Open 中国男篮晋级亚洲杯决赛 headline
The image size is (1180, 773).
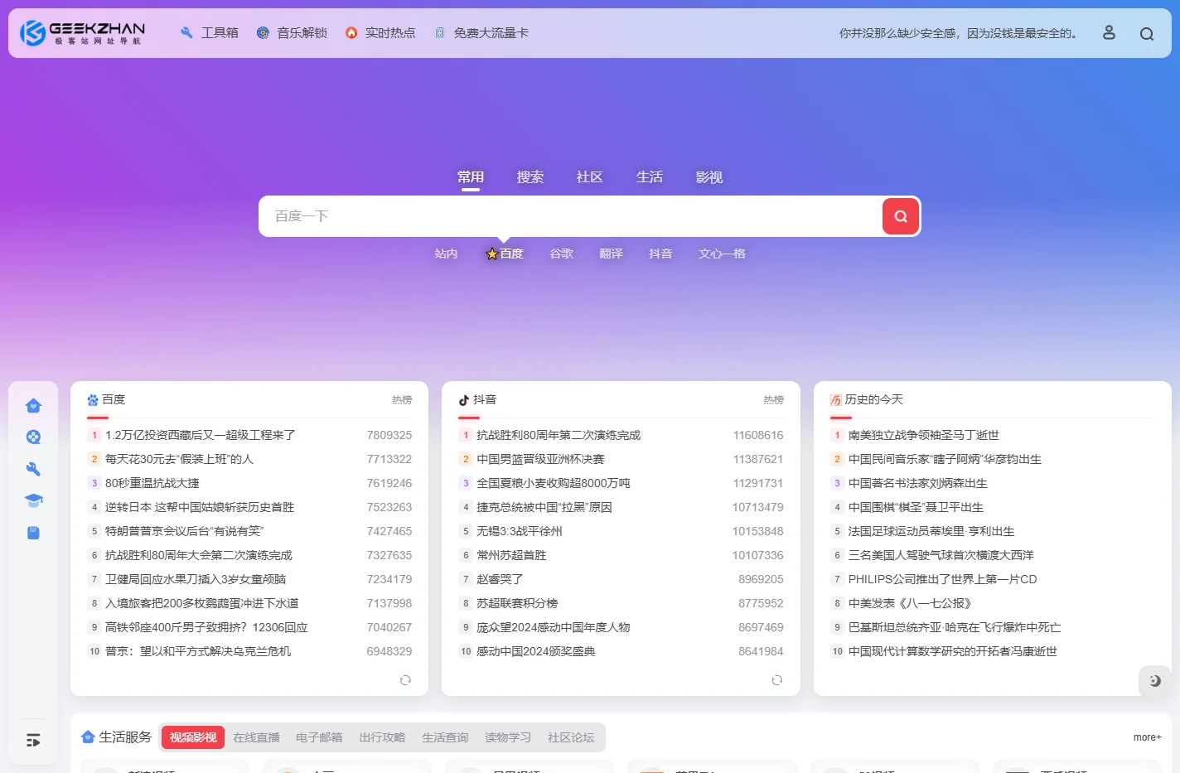540,459
